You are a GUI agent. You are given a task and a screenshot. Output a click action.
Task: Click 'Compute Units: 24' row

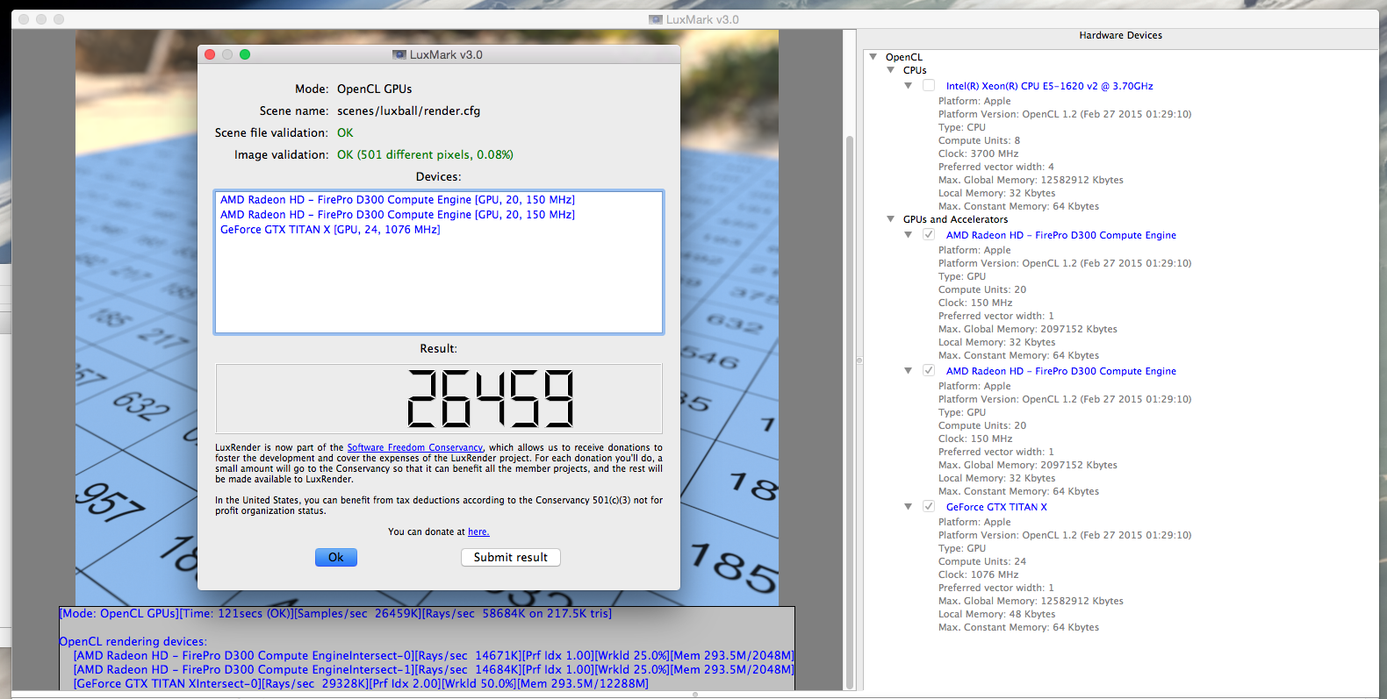click(981, 561)
